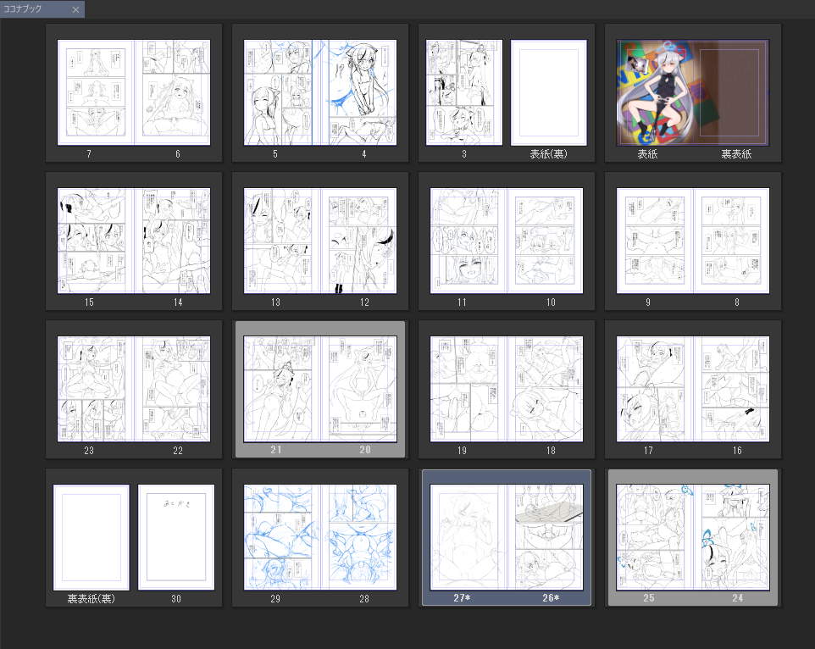
Task: Select the highlighted page 20 thumbnail
Action: point(358,389)
